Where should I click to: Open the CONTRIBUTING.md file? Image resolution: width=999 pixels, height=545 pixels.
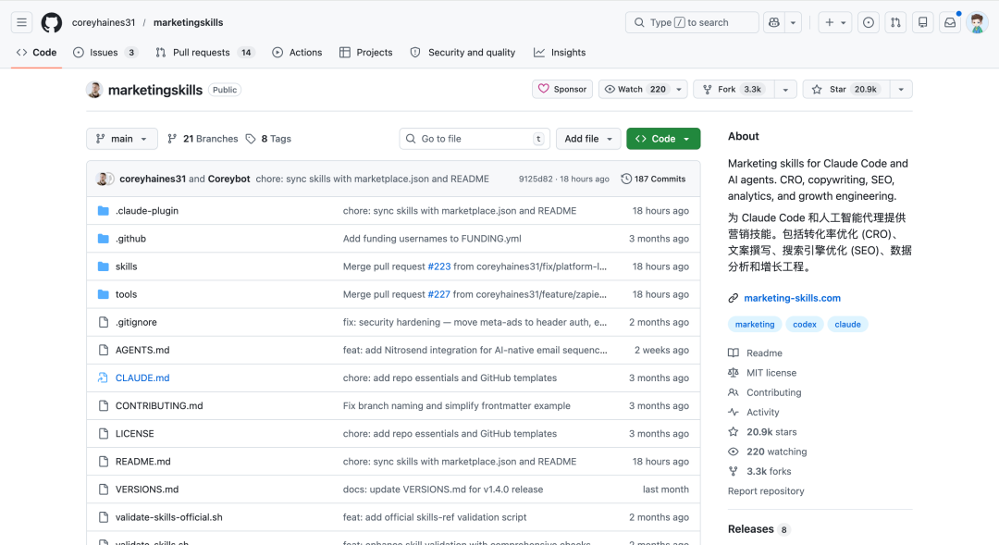159,406
